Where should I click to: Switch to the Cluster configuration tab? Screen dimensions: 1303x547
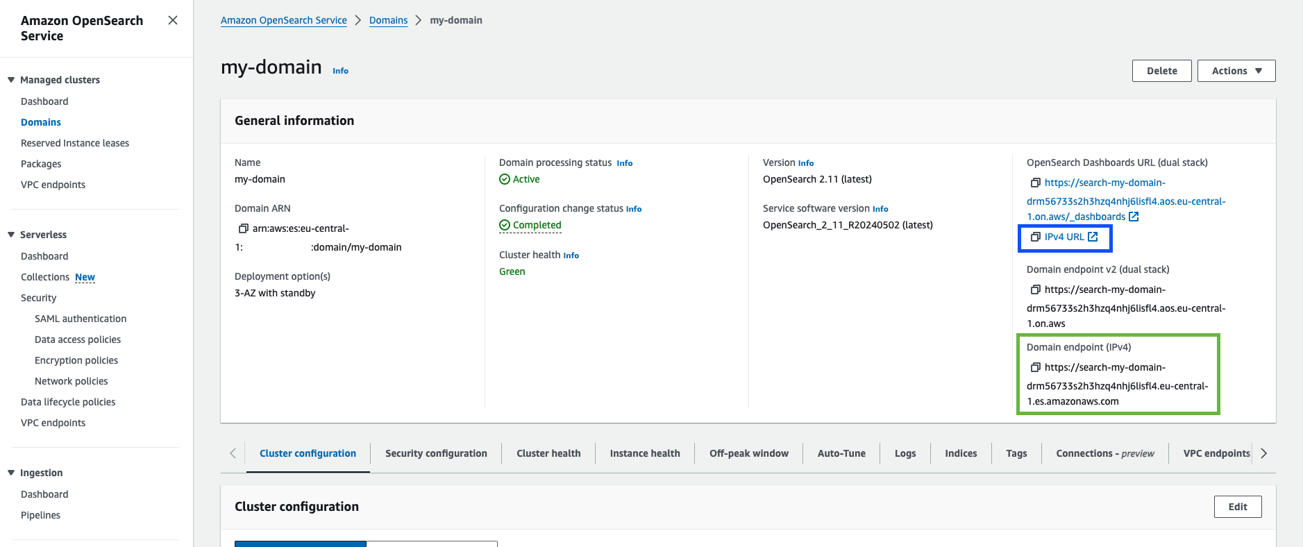[x=308, y=453]
